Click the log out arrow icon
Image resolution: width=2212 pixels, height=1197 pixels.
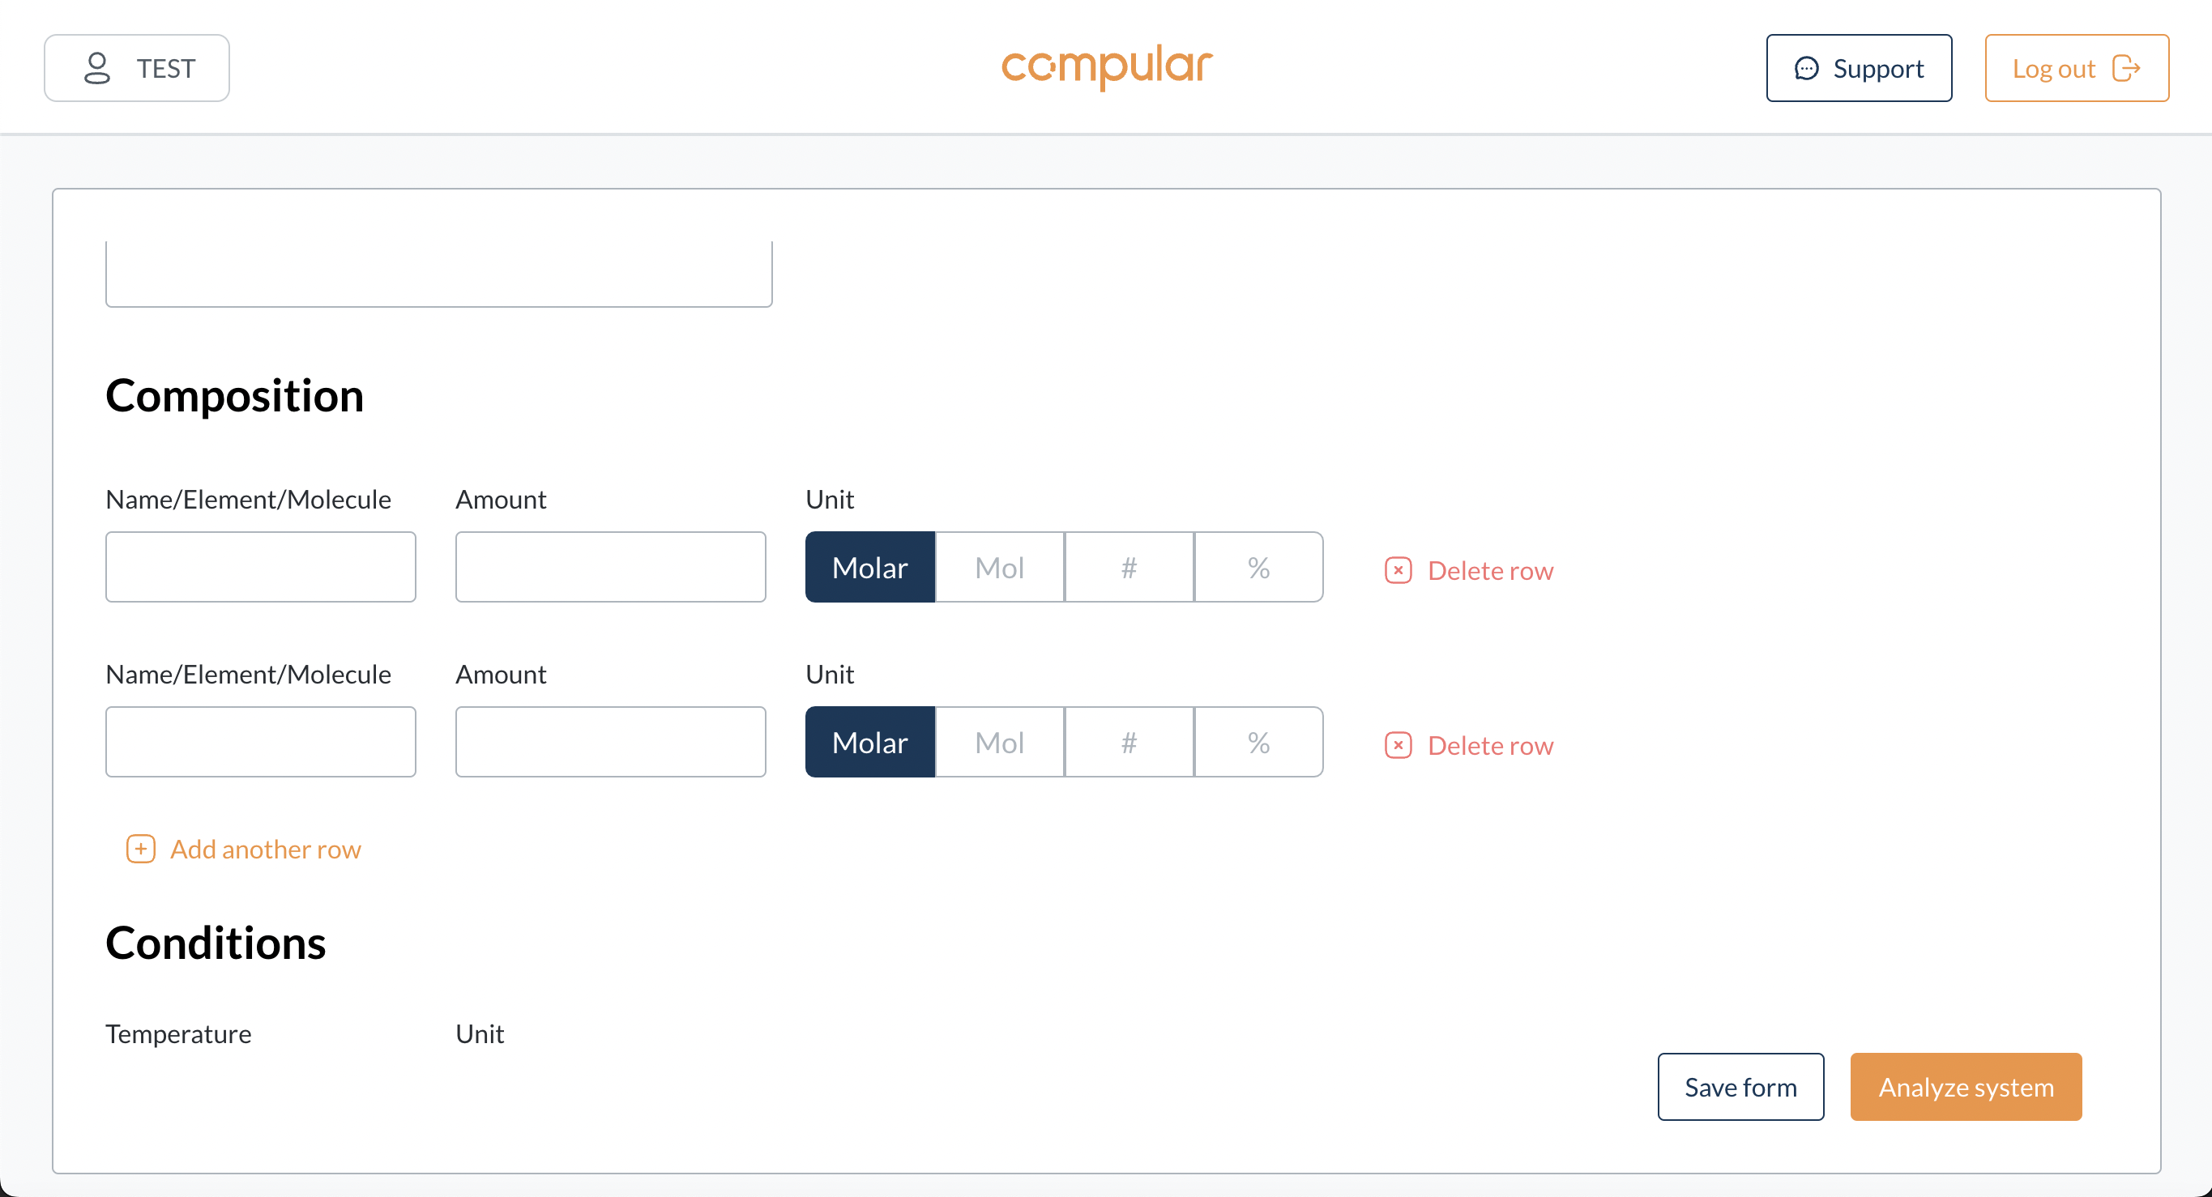click(x=2126, y=69)
